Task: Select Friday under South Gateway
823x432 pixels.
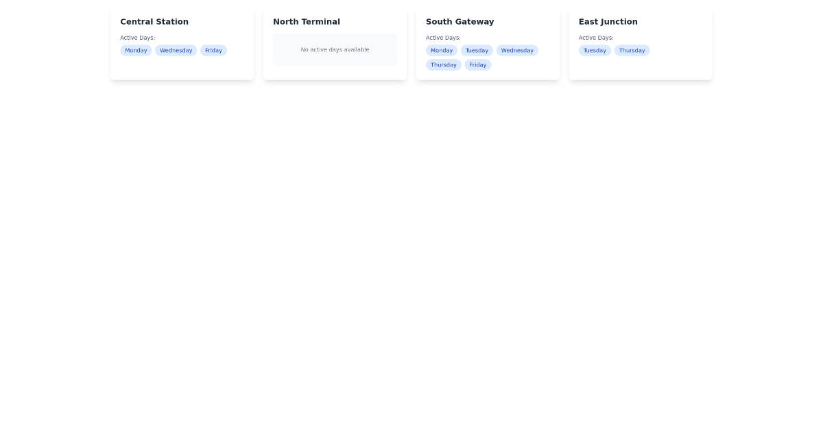Action: click(477, 64)
